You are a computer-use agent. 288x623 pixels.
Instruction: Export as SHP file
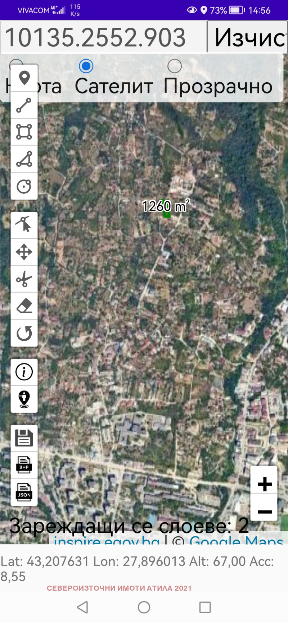click(x=24, y=465)
